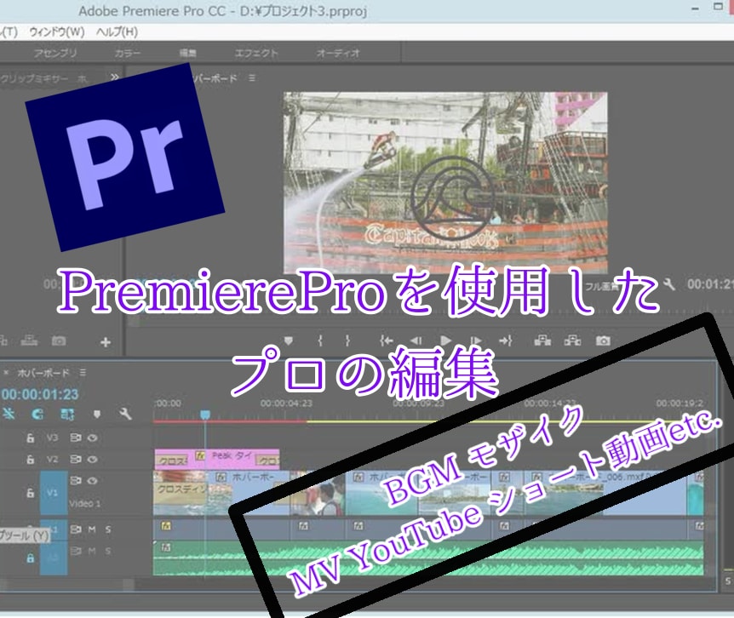Add a marker from the timeline toolbar
734x618 pixels.
click(97, 415)
